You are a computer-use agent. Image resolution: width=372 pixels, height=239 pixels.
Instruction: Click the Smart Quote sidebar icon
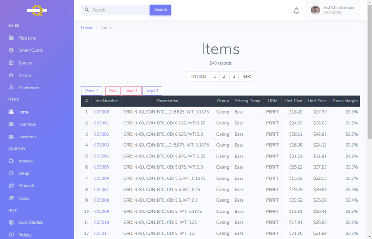[11, 50]
